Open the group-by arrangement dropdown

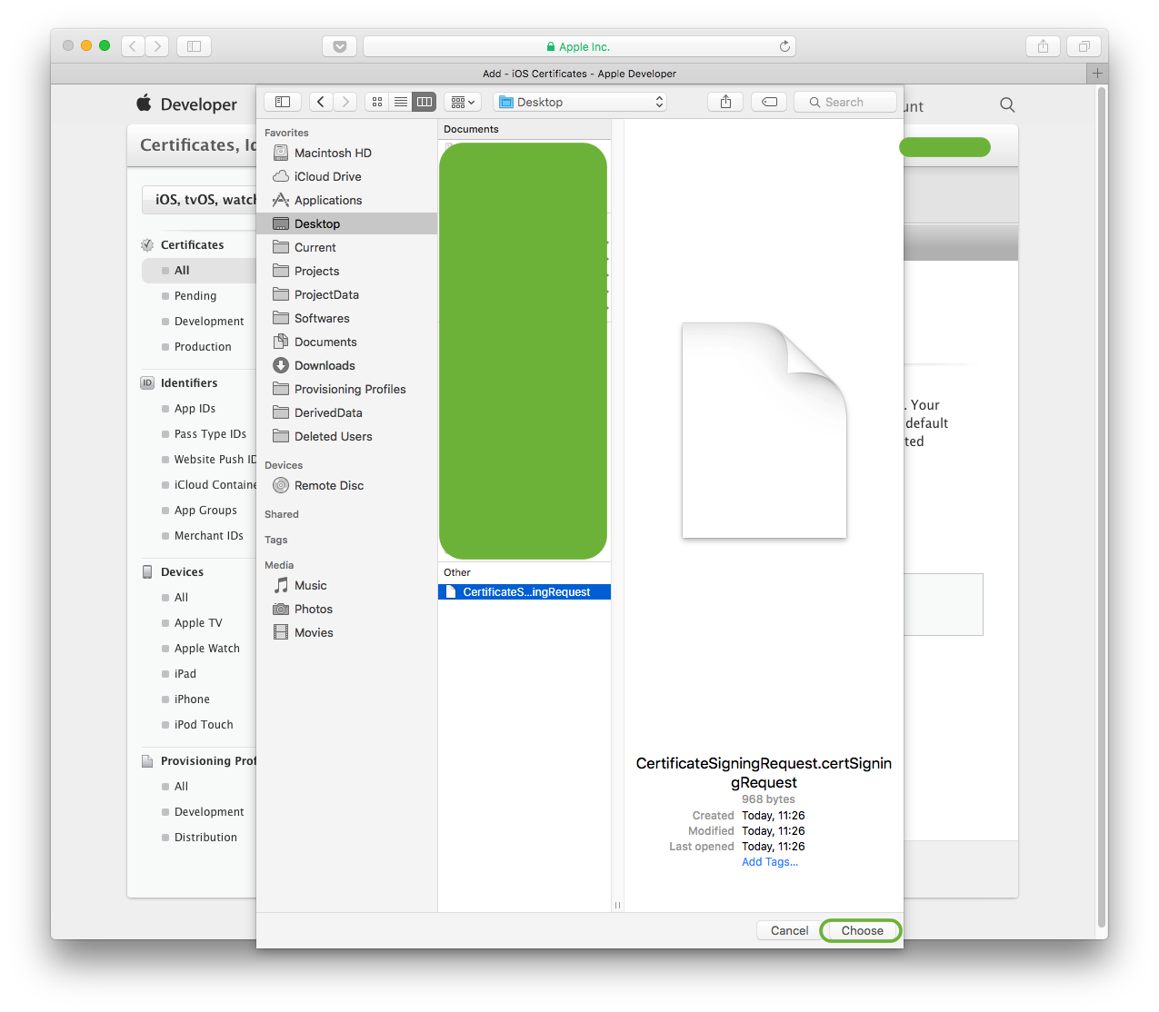(463, 102)
